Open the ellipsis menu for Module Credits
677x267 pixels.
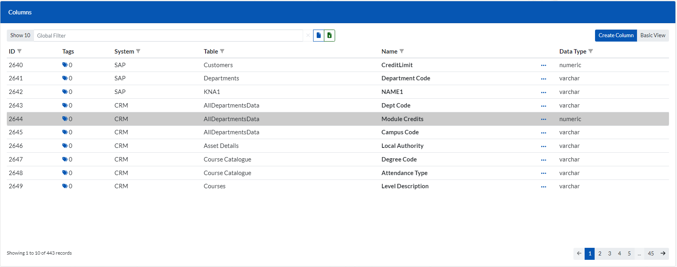[543, 119]
